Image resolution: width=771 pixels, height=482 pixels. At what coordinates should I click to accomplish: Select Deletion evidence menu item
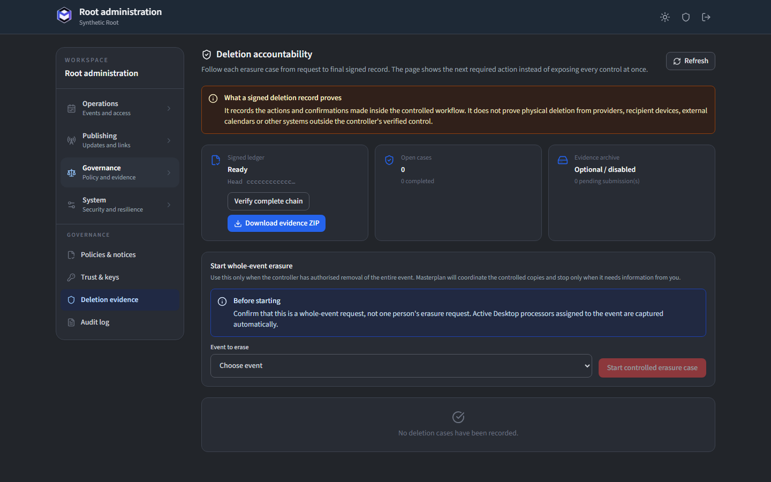pyautogui.click(x=120, y=300)
